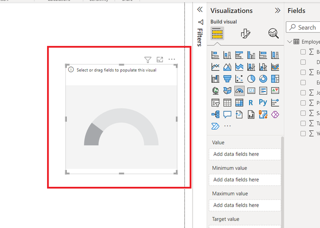
Task: Switch to the Format visual tab
Action: 246,33
